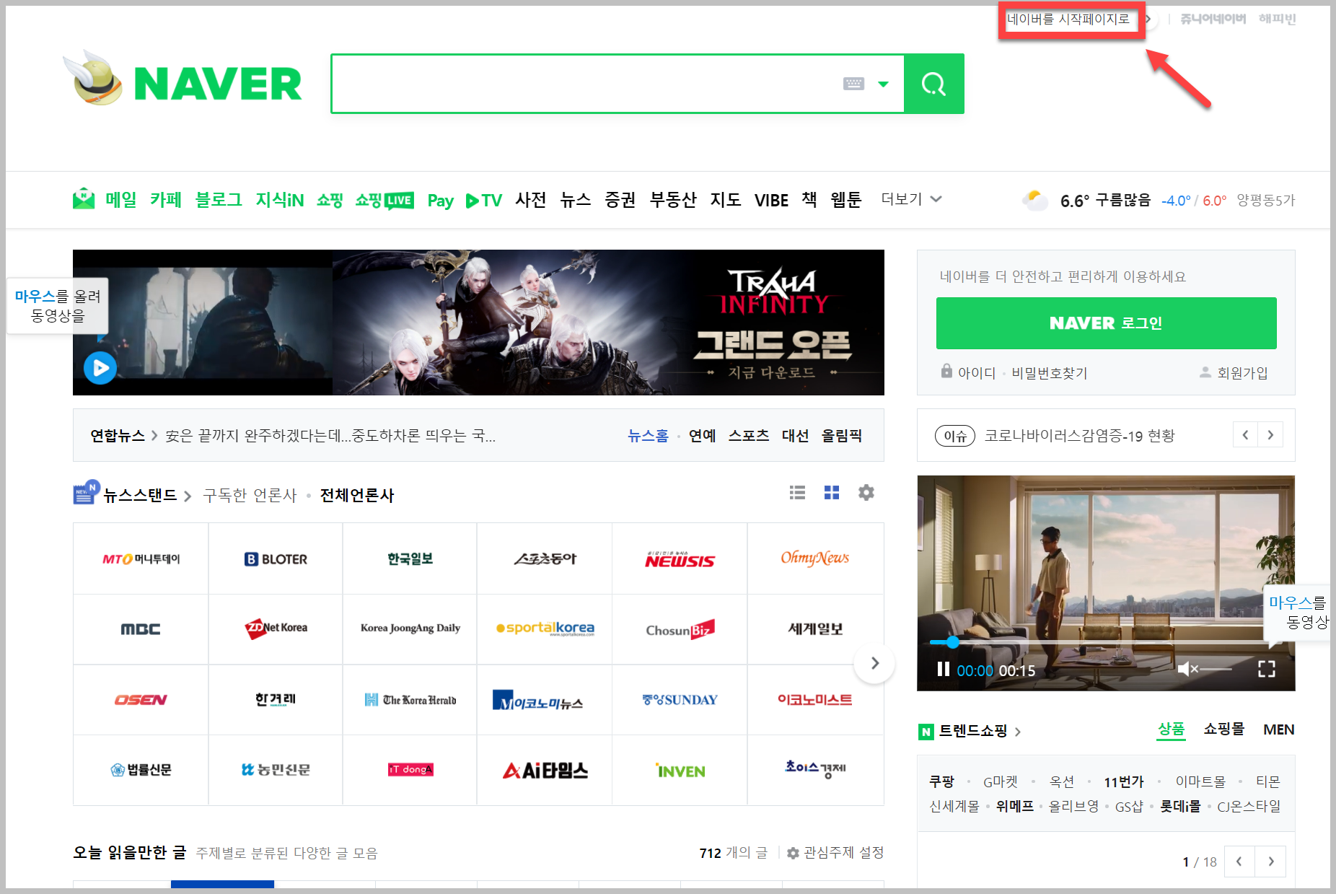
Task: Open The Korea Herald press tile
Action: [x=410, y=700]
